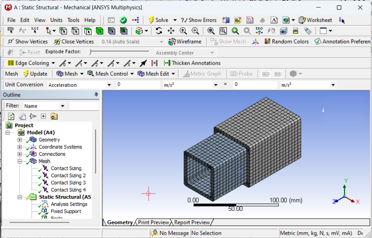Click the Zoom to Fit icon
The image size is (372, 238).
point(211,31)
